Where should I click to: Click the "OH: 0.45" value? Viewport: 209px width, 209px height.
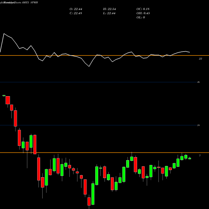coord(143,13)
